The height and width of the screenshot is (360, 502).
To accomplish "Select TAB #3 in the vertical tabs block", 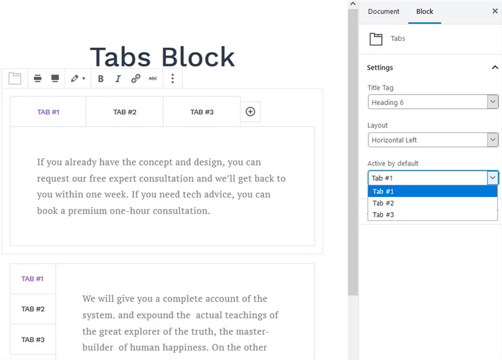I will [33, 339].
